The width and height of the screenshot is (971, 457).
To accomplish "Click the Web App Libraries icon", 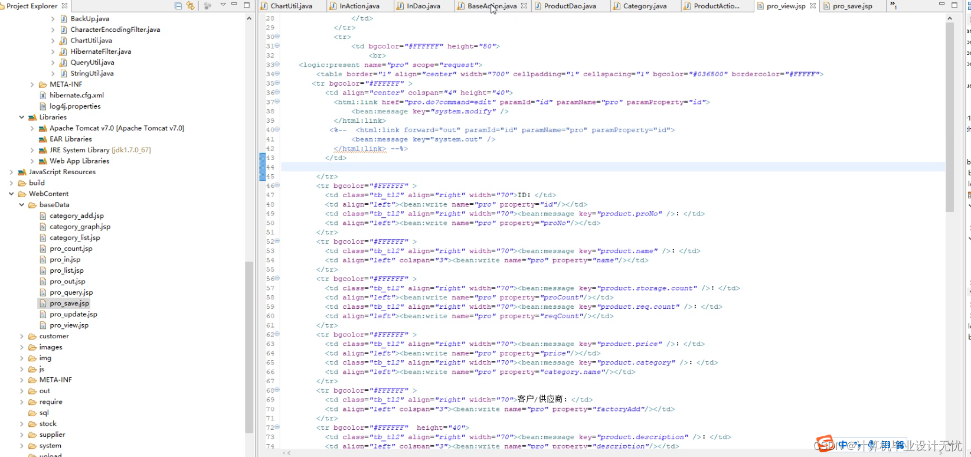I will point(42,161).
